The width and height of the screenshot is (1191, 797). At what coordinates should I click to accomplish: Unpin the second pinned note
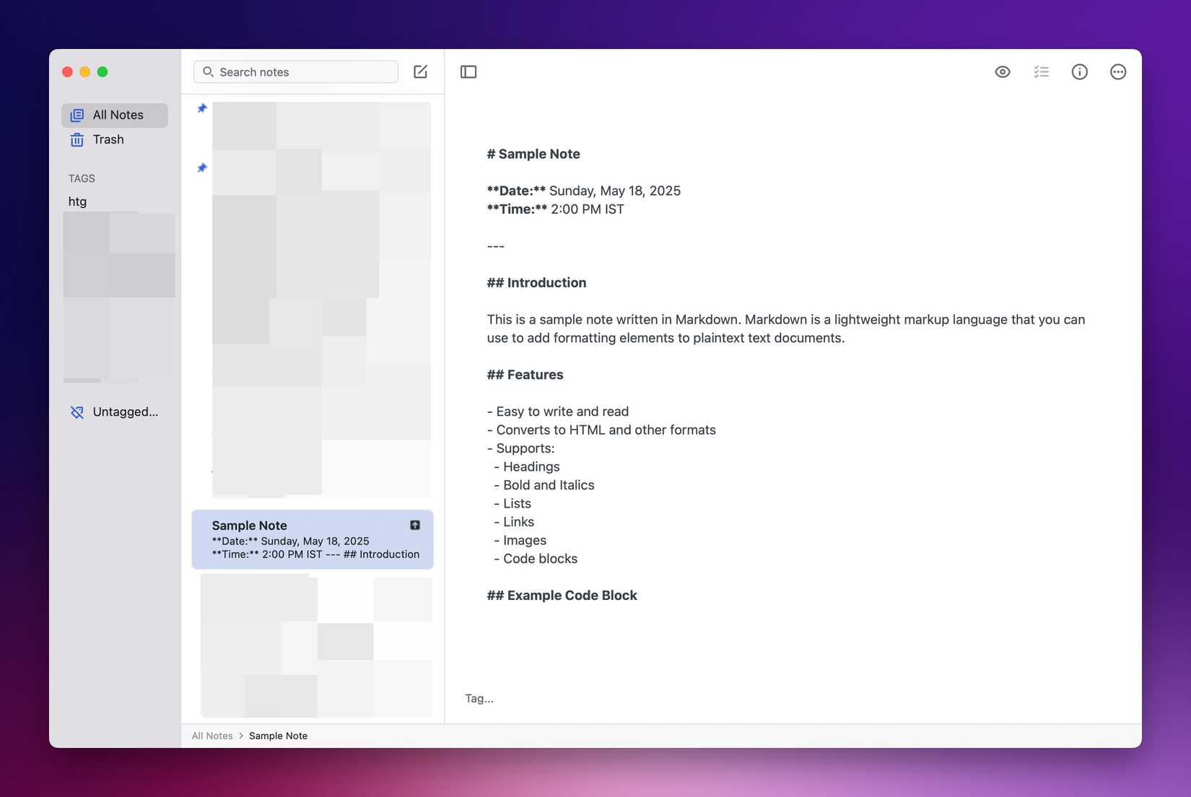point(202,167)
